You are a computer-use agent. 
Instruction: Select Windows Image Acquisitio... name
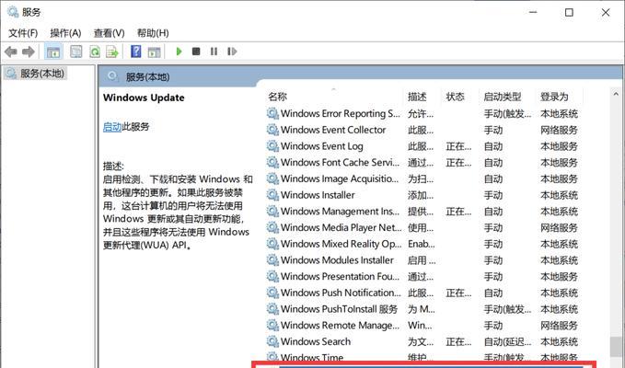coord(340,178)
